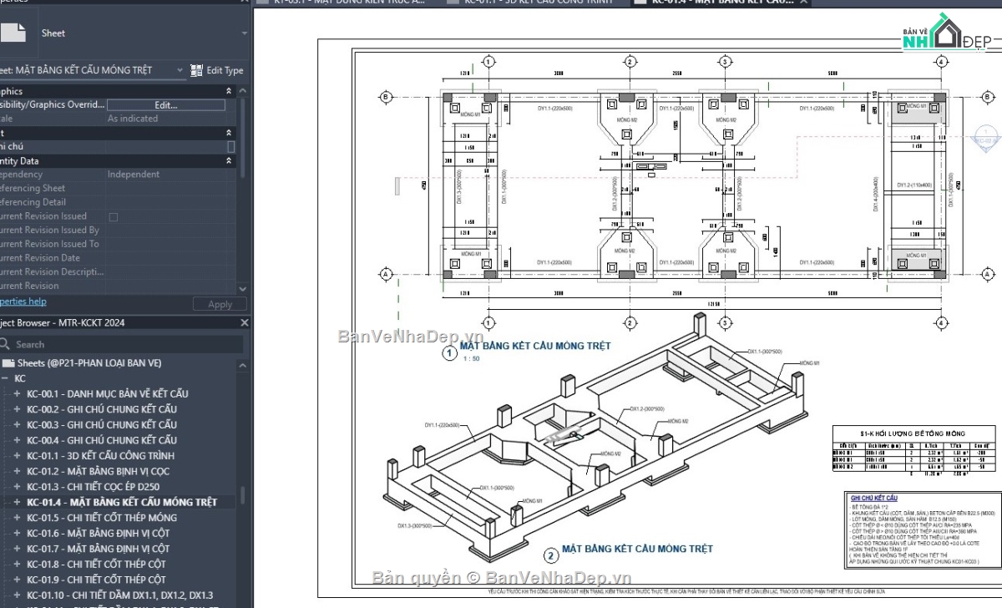Select KC-01.8 - CHI TIẾT CỐT THÉP CỘT
The height and width of the screenshot is (608, 1002).
[96, 564]
